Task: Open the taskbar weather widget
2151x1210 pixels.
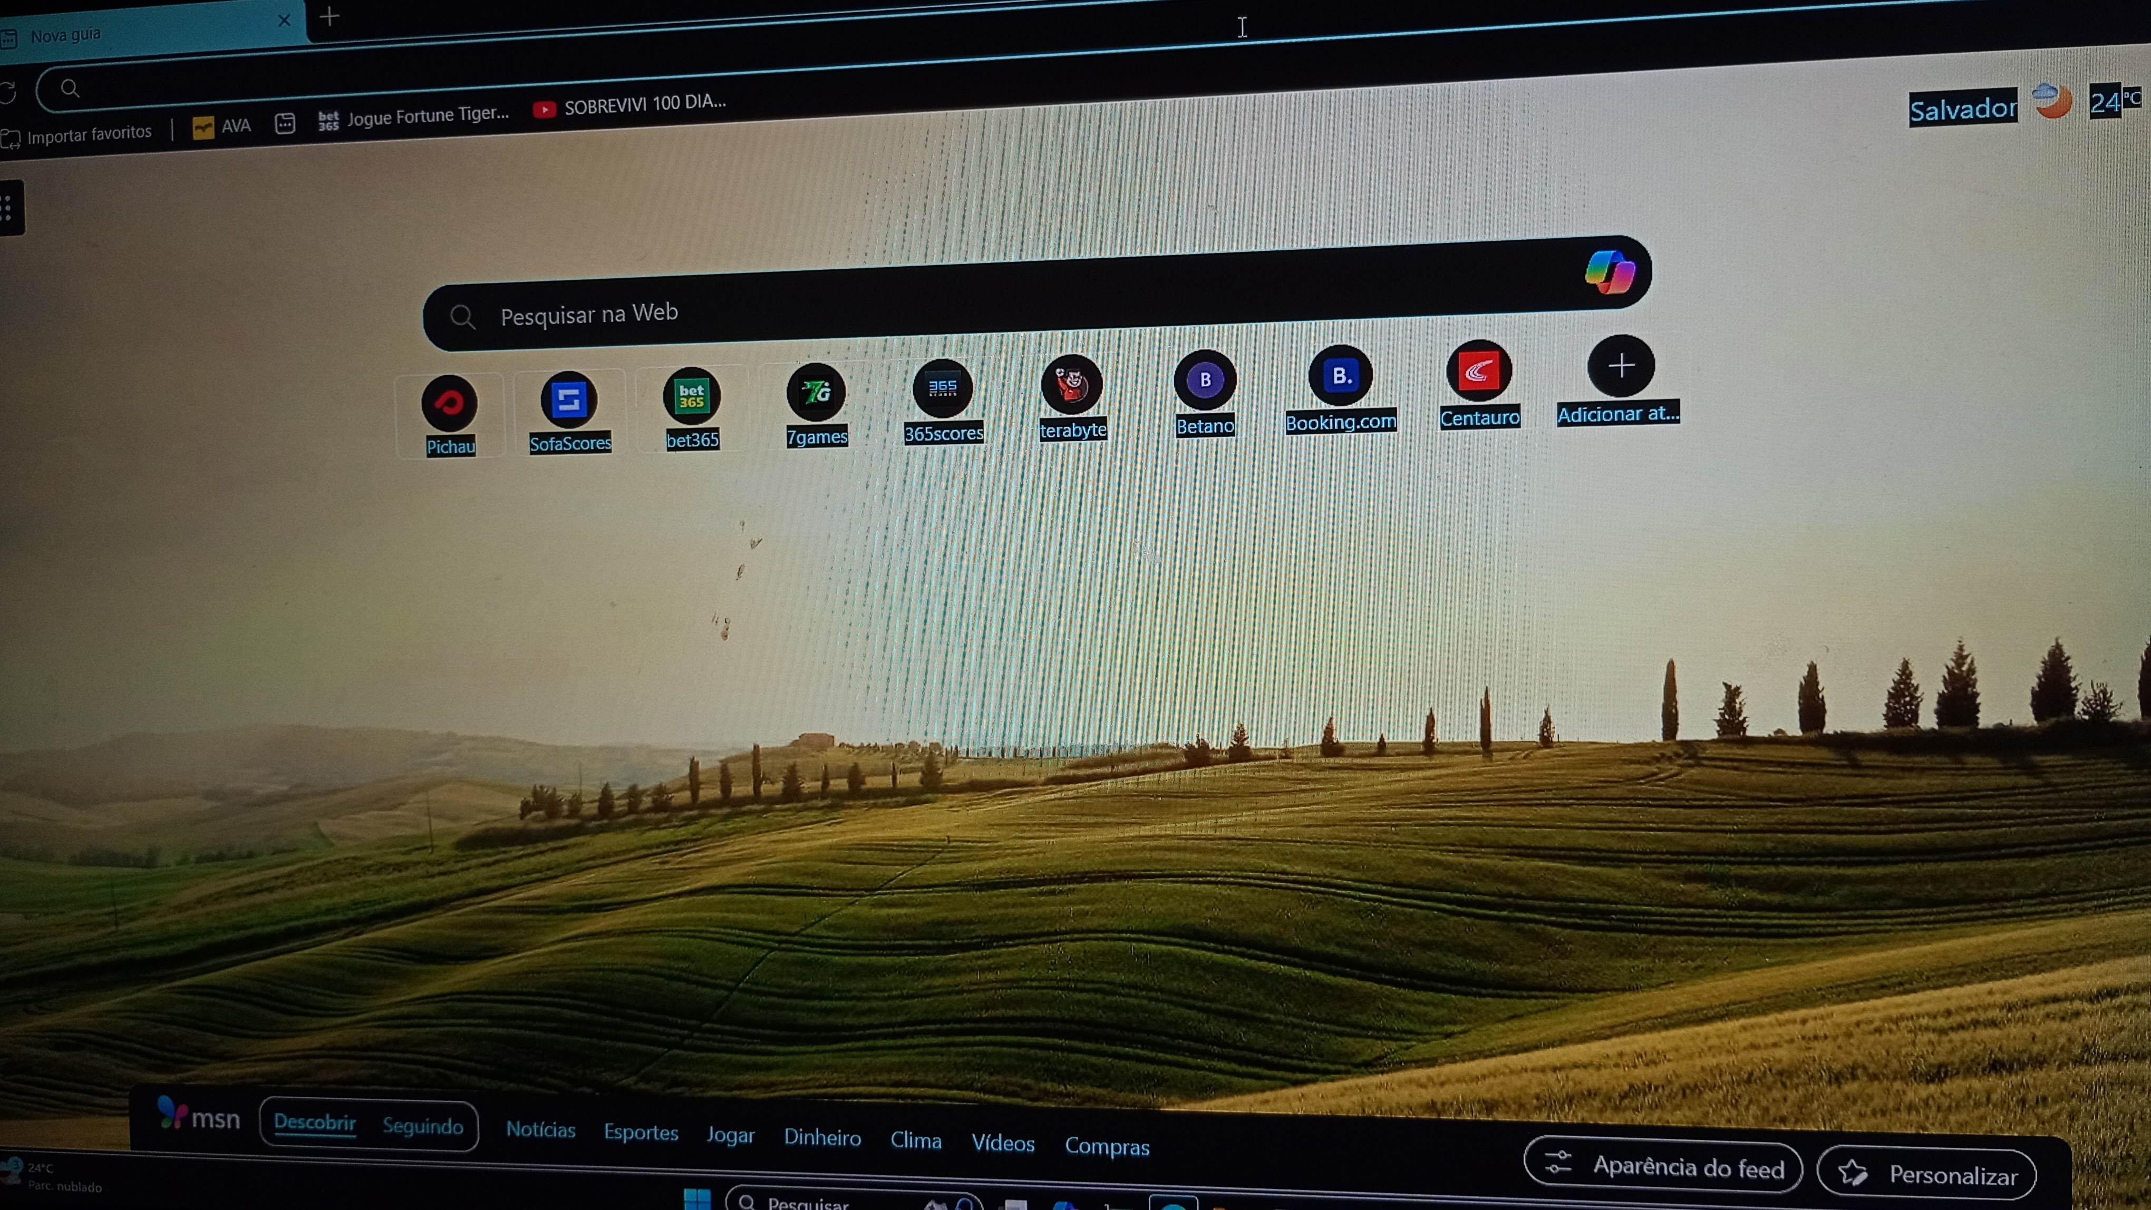Action: point(52,1177)
